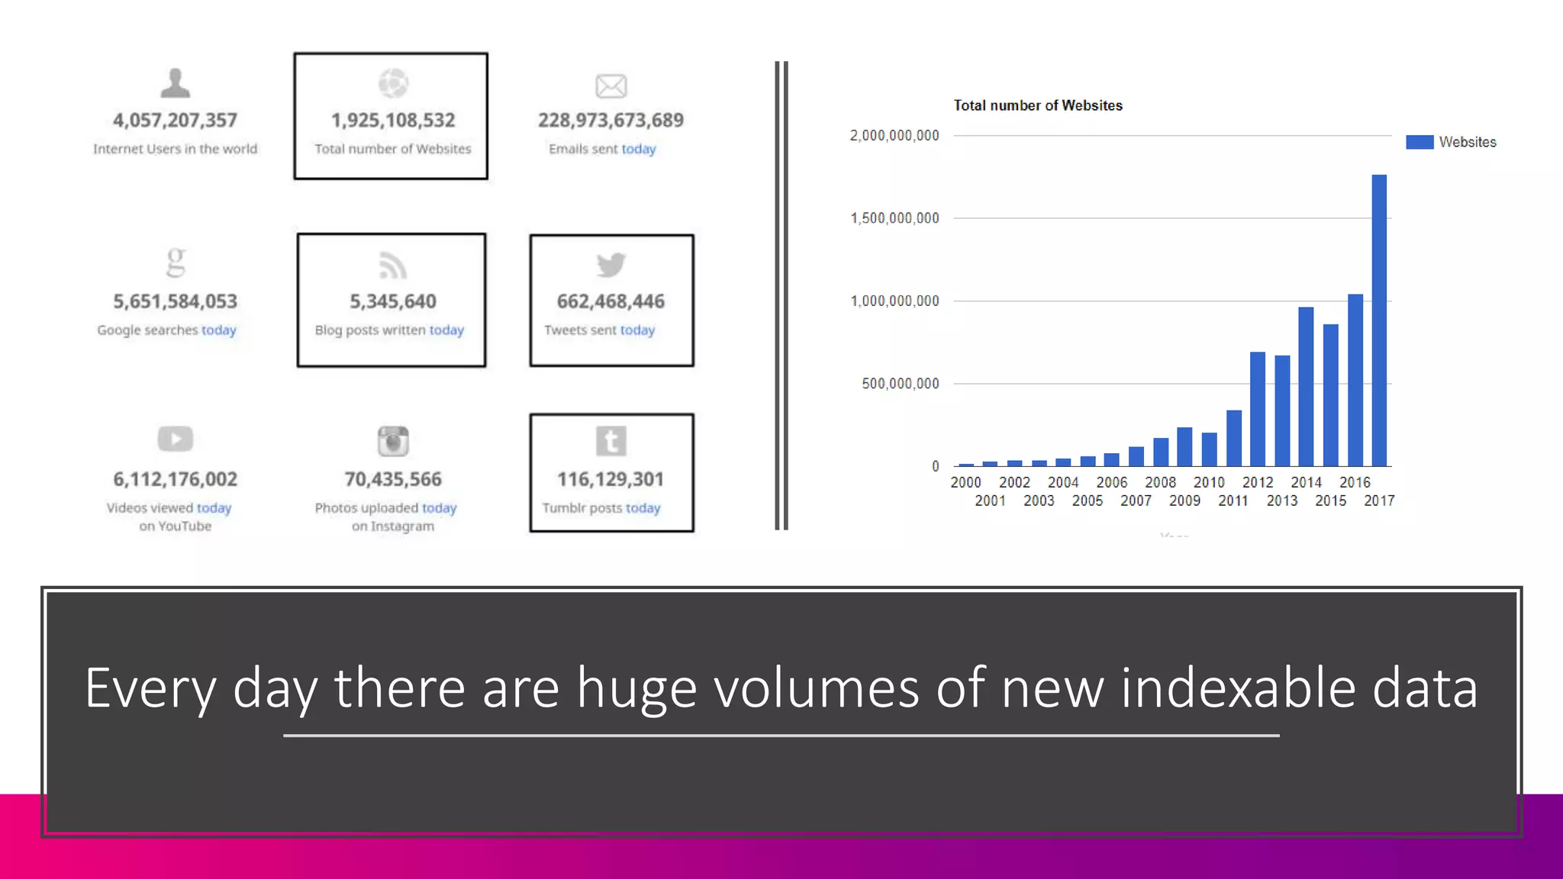
Task: Click the Internet Users person icon
Action: [176, 83]
